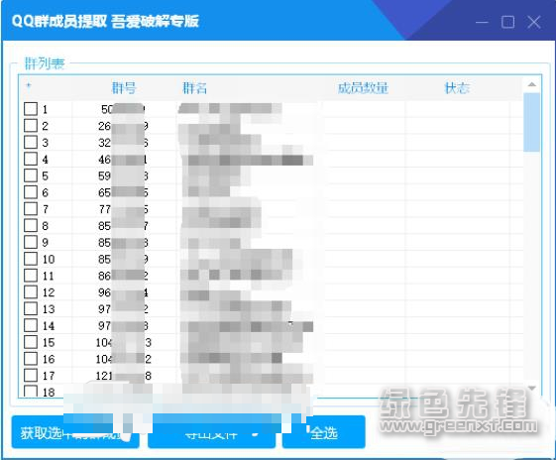The height and width of the screenshot is (460, 556).
Task: Check the box for row 15
Action: [x=31, y=342]
